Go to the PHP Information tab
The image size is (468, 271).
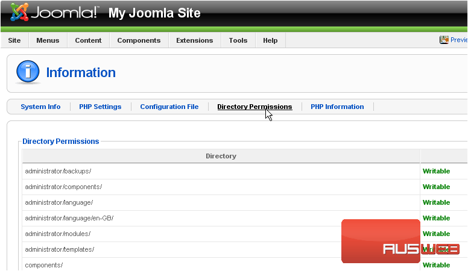(x=337, y=107)
